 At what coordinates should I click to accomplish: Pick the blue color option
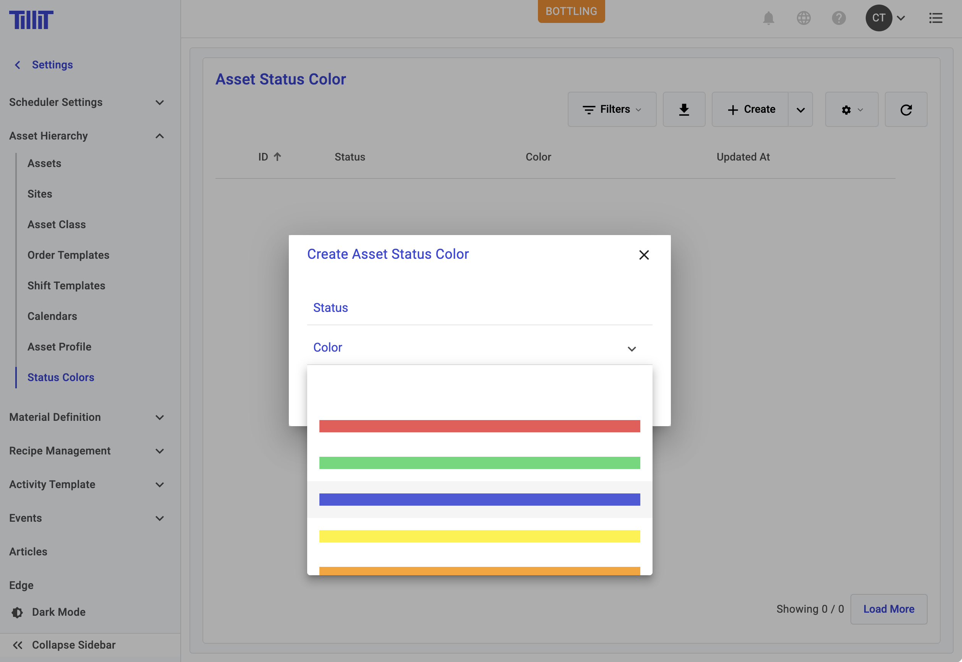(479, 500)
